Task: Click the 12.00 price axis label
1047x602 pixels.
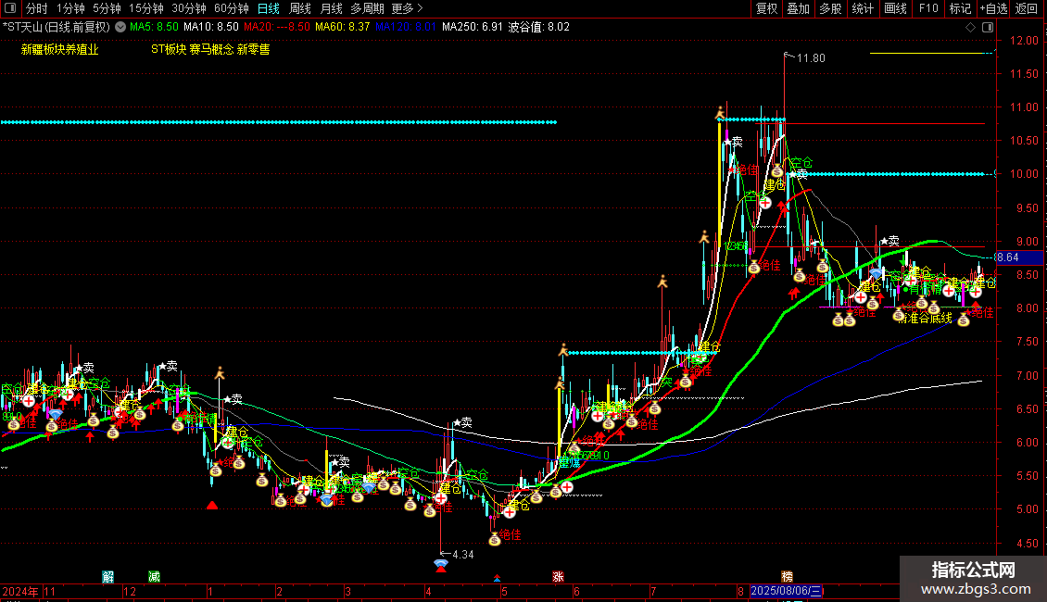Action: coord(1024,41)
